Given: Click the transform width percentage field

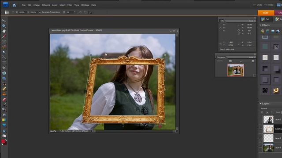Looking at the screenshot, I should [x=22, y=12].
